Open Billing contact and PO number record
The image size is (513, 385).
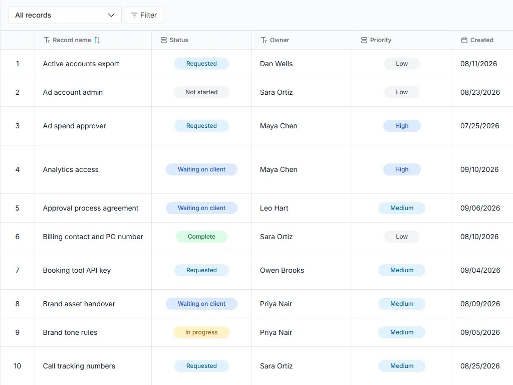(93, 237)
